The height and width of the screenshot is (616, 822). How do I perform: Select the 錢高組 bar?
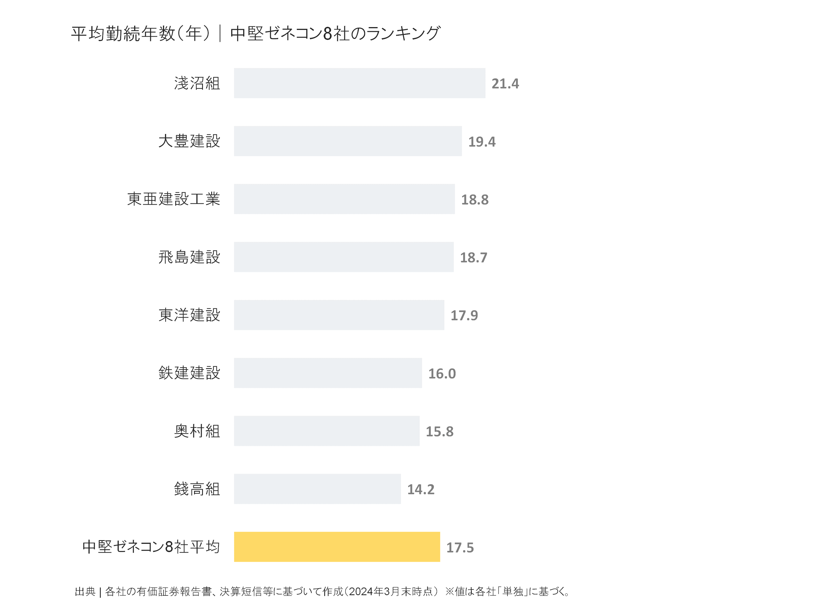317,489
